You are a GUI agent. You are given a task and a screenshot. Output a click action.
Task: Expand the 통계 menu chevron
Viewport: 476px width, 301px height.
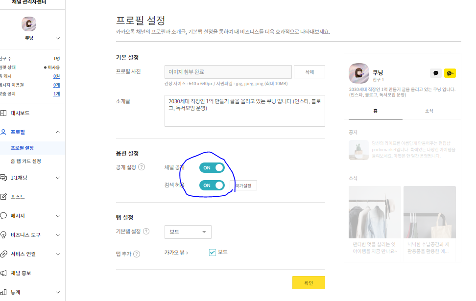click(x=58, y=292)
